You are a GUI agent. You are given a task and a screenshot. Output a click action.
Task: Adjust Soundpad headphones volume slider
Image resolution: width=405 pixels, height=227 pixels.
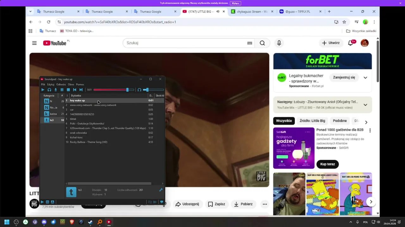[153, 90]
